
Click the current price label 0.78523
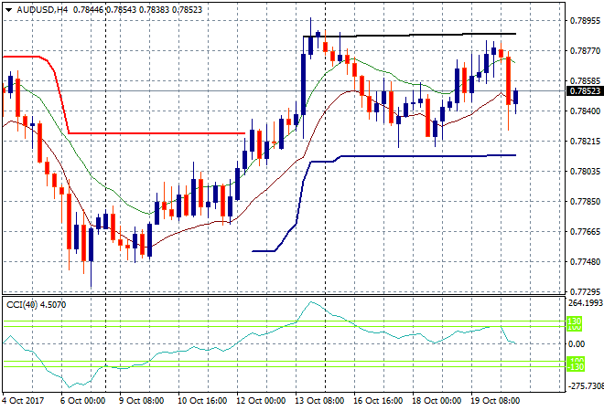[x=585, y=91]
